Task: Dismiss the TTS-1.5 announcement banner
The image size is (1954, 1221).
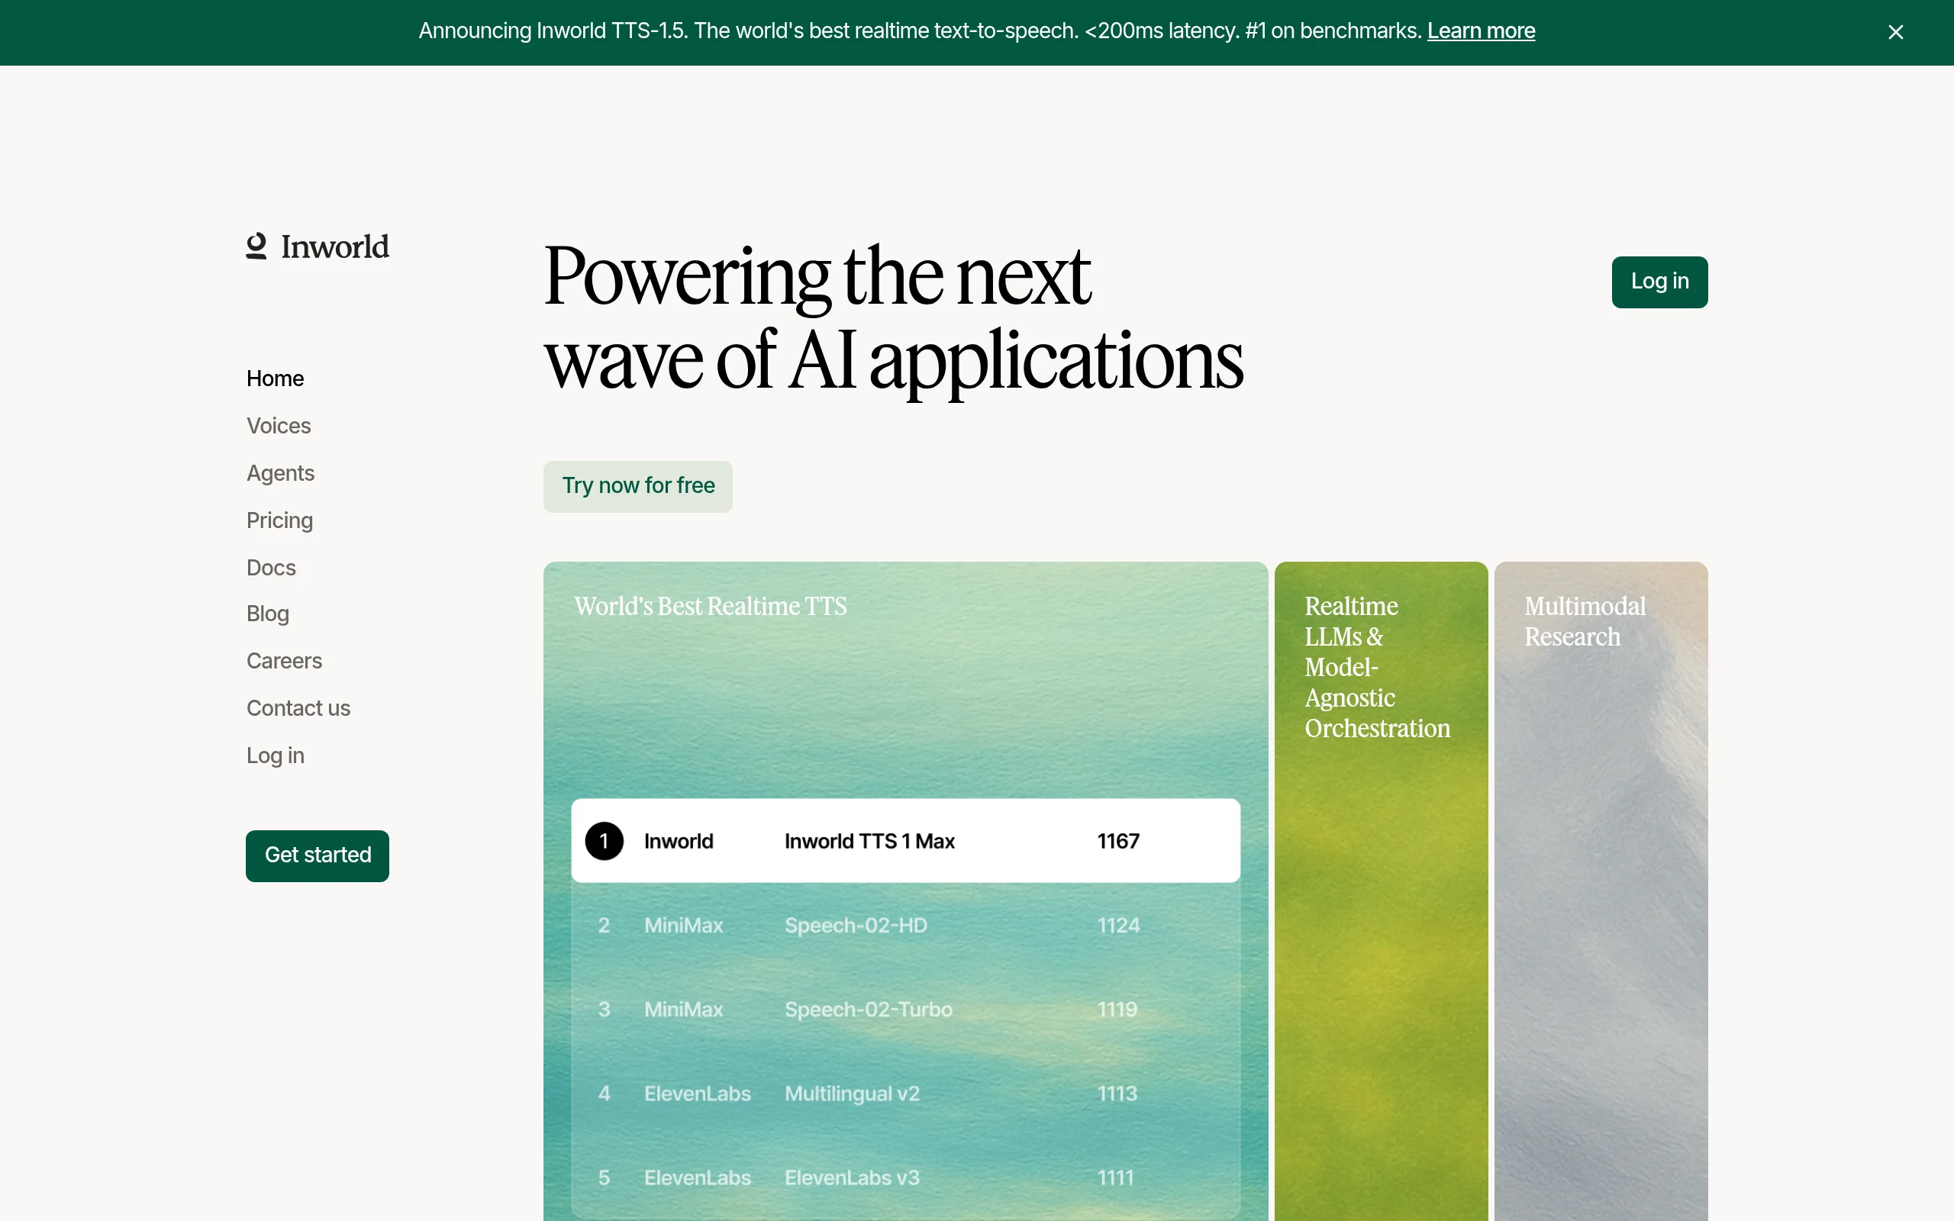Action: pos(1895,32)
